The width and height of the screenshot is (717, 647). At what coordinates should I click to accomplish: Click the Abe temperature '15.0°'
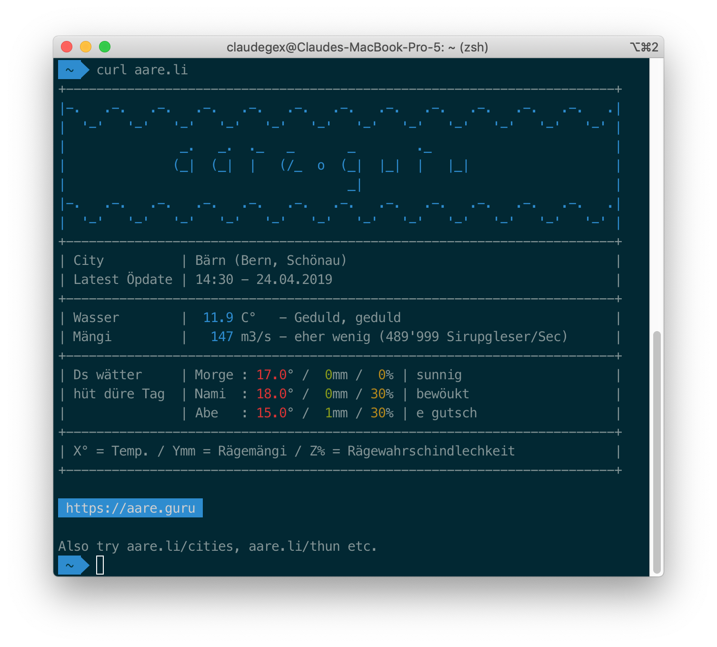pyautogui.click(x=275, y=413)
